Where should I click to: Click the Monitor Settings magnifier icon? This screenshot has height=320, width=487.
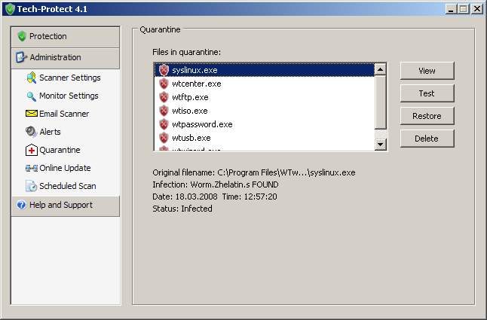click(x=31, y=96)
